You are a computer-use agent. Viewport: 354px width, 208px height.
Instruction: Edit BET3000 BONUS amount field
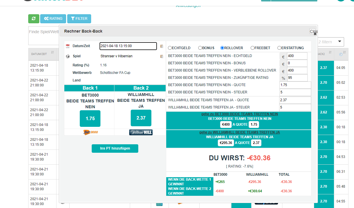(x=297, y=63)
